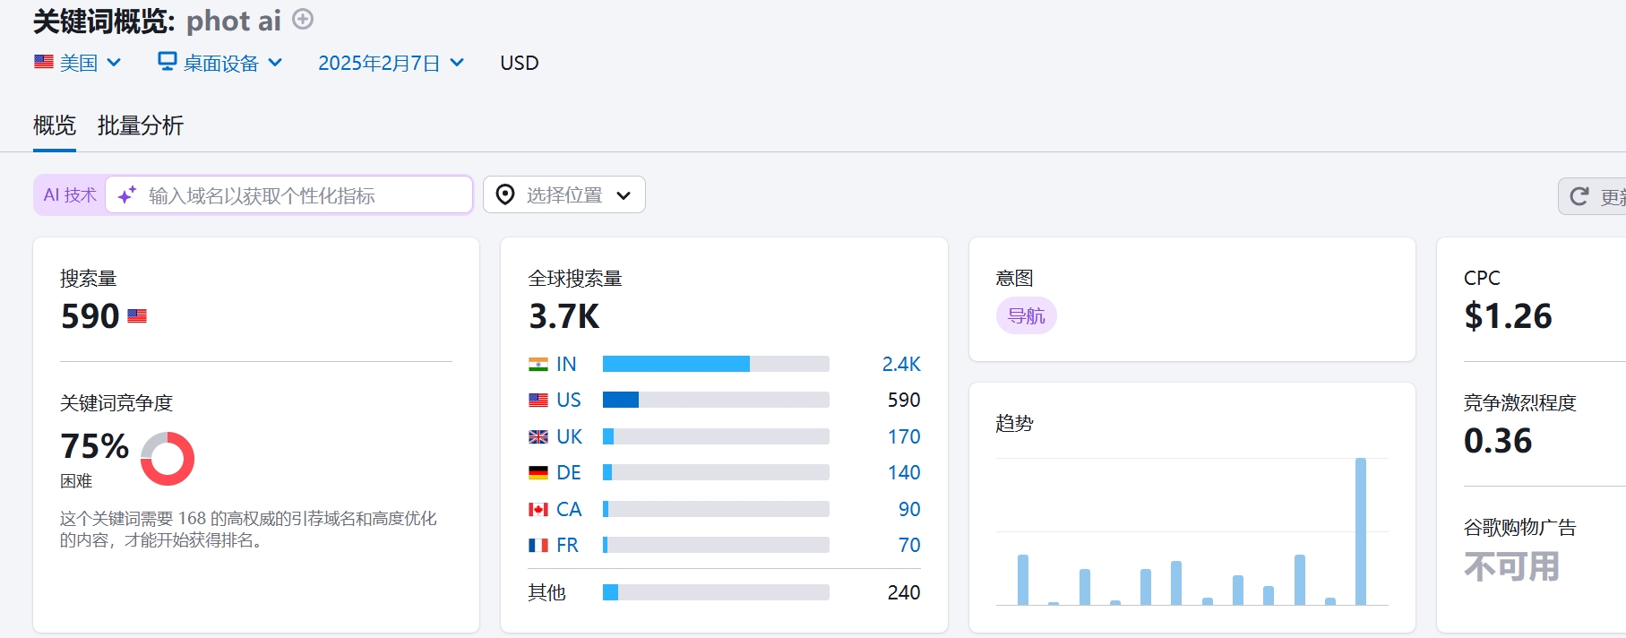The width and height of the screenshot is (1626, 638).
Task: Click the location pin icon
Action: click(505, 194)
